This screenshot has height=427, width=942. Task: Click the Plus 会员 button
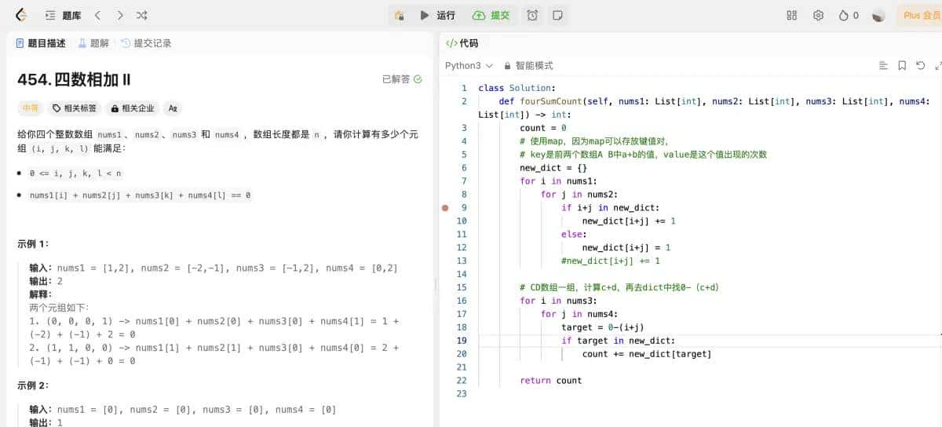(x=920, y=15)
